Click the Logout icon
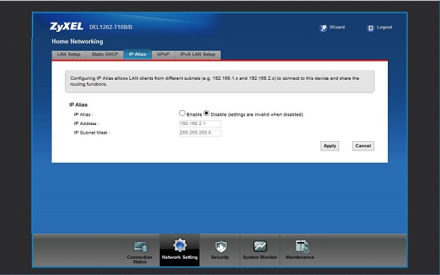The width and height of the screenshot is (440, 275). [x=370, y=28]
